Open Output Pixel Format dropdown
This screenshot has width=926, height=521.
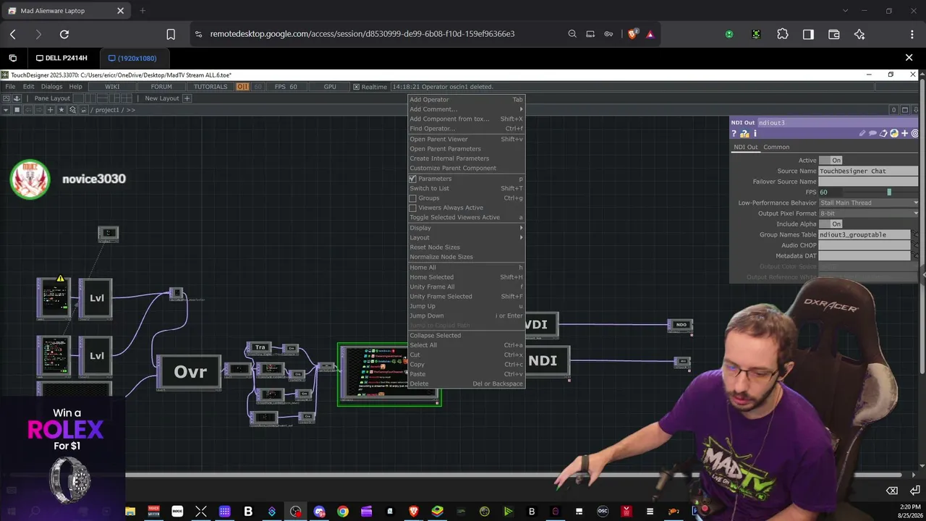(868, 213)
